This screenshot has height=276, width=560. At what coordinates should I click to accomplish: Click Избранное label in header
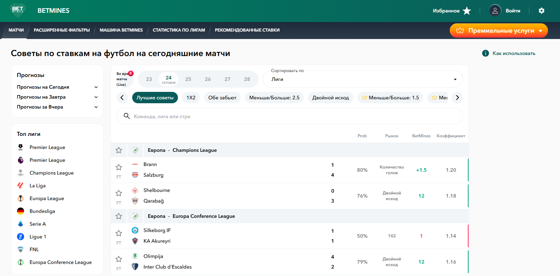coord(446,11)
